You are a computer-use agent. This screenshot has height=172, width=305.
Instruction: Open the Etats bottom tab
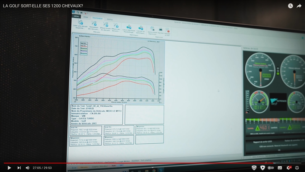click(x=114, y=166)
